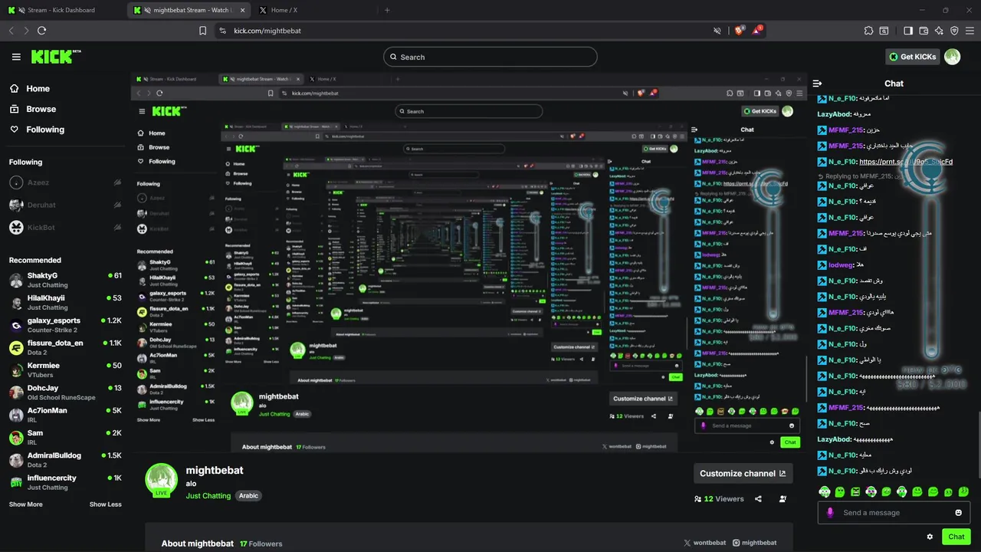Reload the page with the refresh icon
This screenshot has width=981, height=552.
pos(41,31)
